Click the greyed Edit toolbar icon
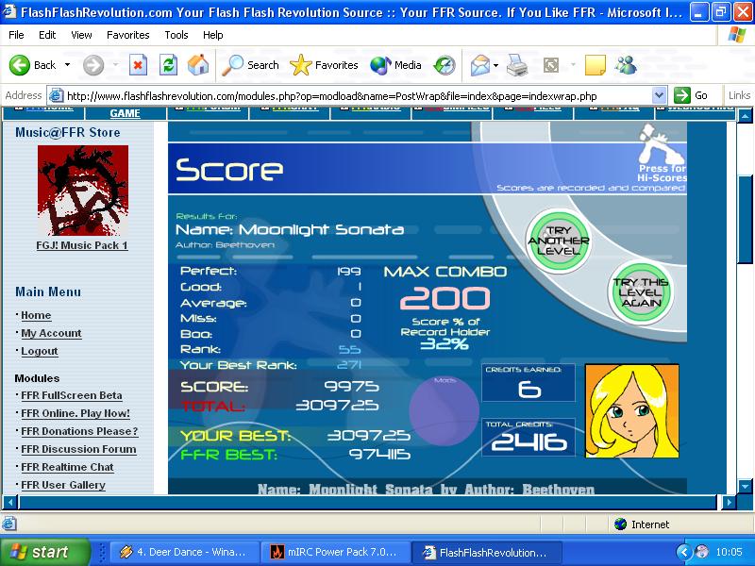The image size is (755, 566). (x=551, y=65)
